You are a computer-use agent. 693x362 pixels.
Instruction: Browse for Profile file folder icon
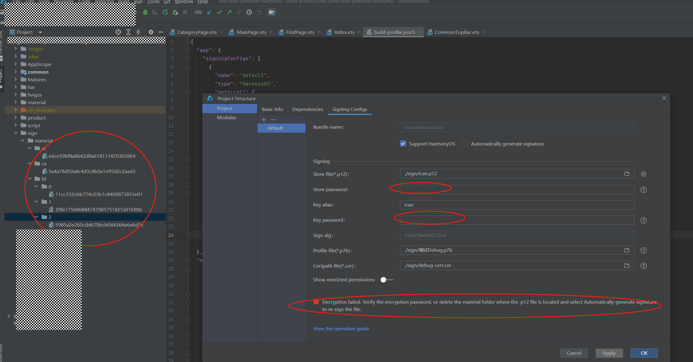[x=626, y=250]
